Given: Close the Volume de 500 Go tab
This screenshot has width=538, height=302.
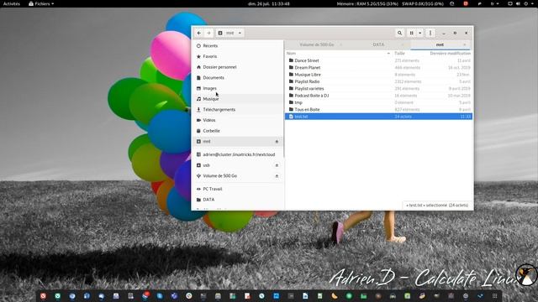Looking at the screenshot, I should coord(340,44).
